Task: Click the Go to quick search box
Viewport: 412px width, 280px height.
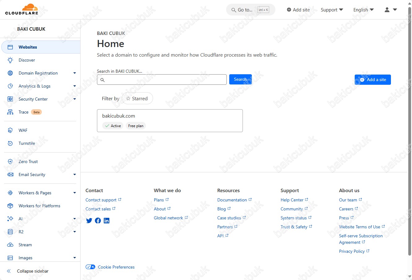Action: click(251, 10)
